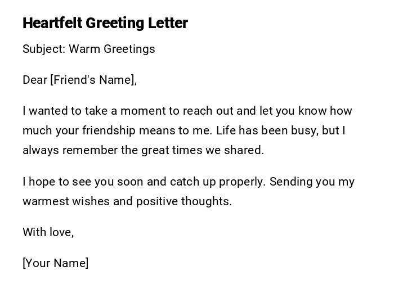This screenshot has height=298, width=394.
Task: Select the [Friend's Name] placeholder
Action: pyautogui.click(x=93, y=80)
